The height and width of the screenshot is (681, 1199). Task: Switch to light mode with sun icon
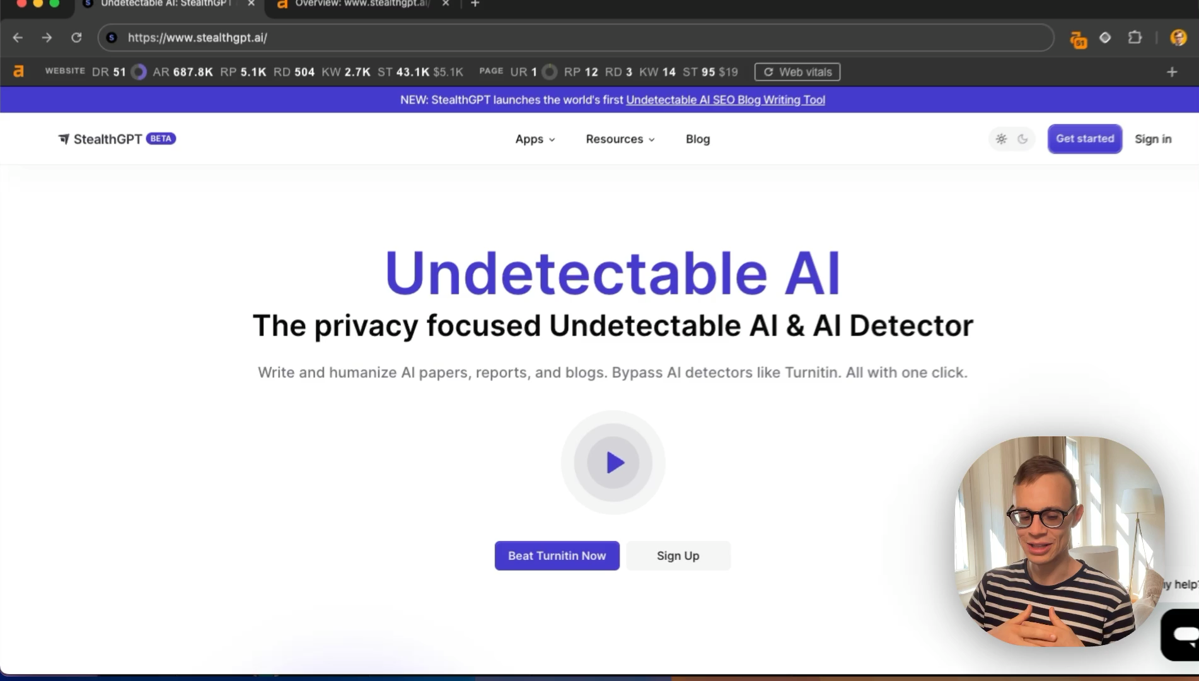(x=1001, y=139)
